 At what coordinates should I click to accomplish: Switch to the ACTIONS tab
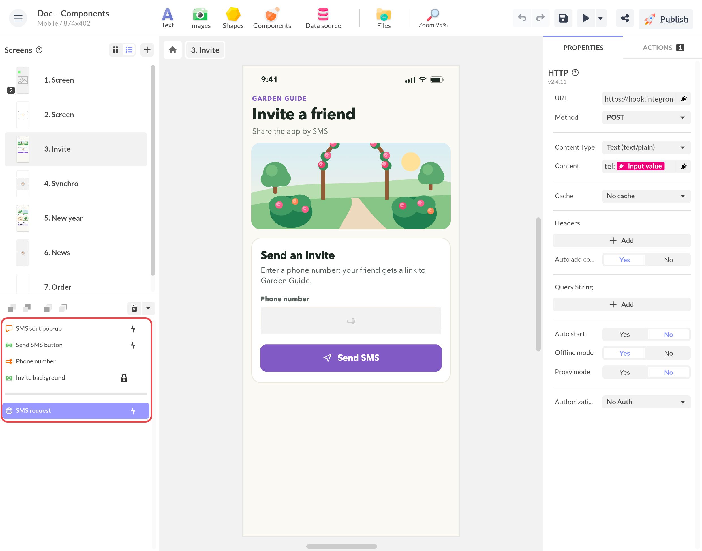[663, 48]
